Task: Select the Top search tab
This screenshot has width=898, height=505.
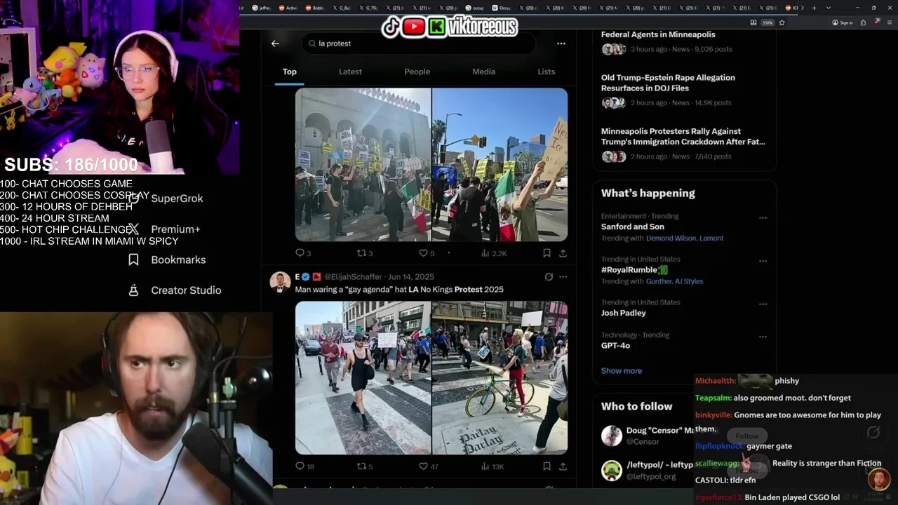Action: [x=290, y=72]
